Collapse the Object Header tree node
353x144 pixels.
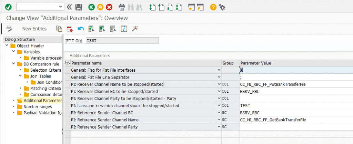(7, 46)
